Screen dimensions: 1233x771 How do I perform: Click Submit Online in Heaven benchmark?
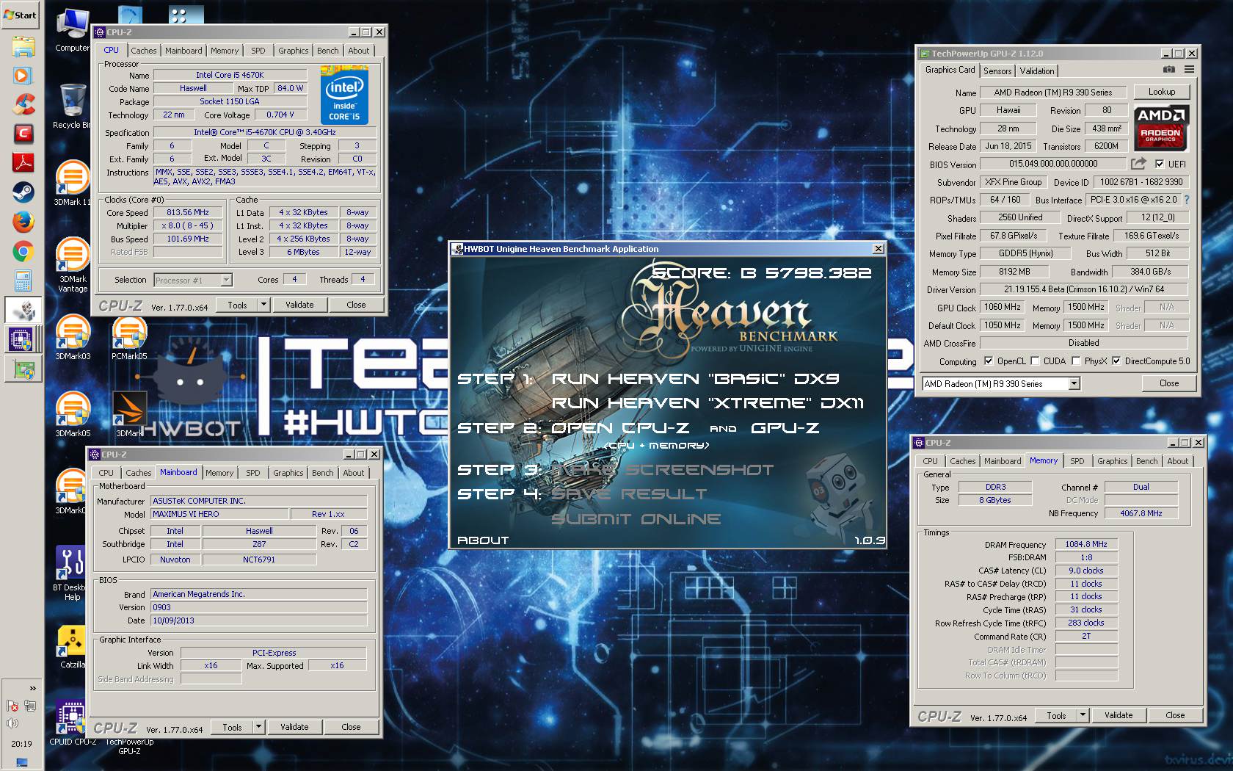coord(636,519)
